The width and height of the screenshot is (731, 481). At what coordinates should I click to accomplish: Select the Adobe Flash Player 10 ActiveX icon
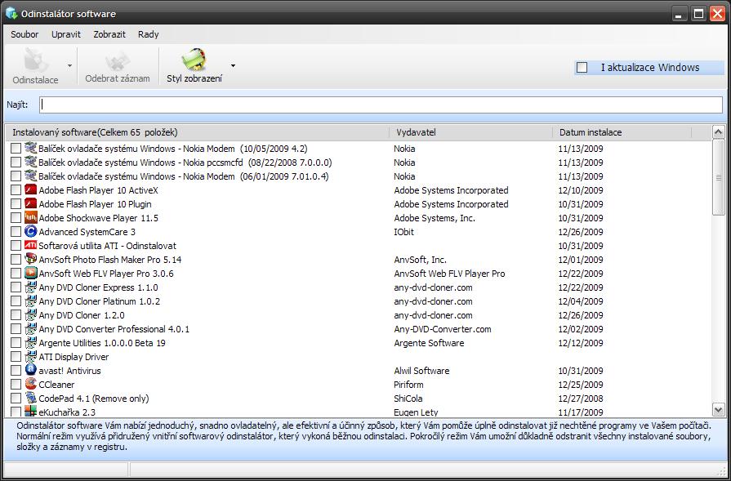tap(31, 190)
